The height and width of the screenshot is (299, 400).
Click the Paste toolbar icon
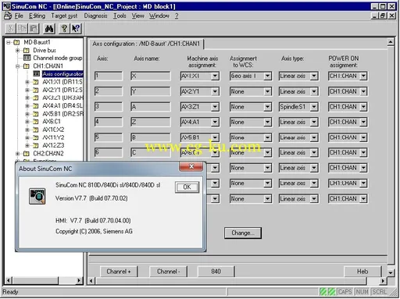(34, 28)
